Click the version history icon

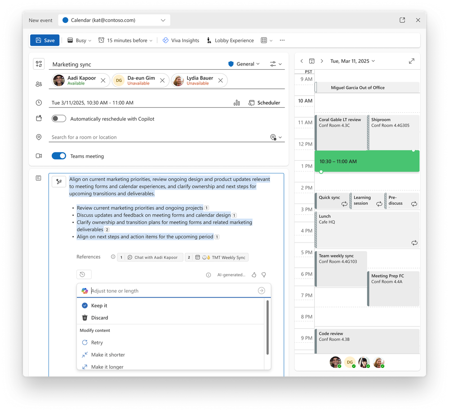(x=84, y=274)
